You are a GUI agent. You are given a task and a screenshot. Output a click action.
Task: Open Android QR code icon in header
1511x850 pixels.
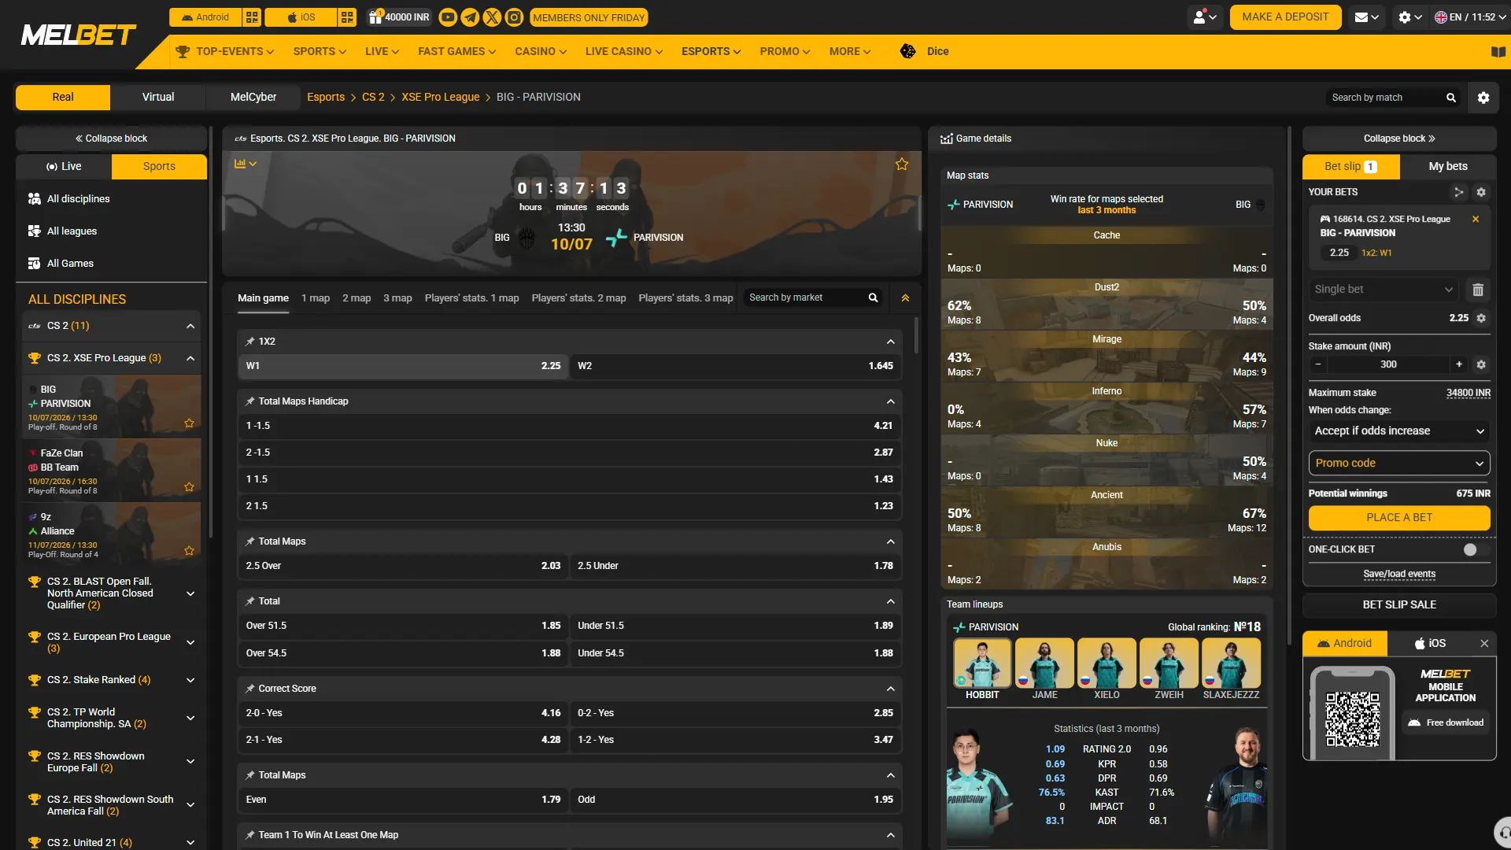point(252,17)
